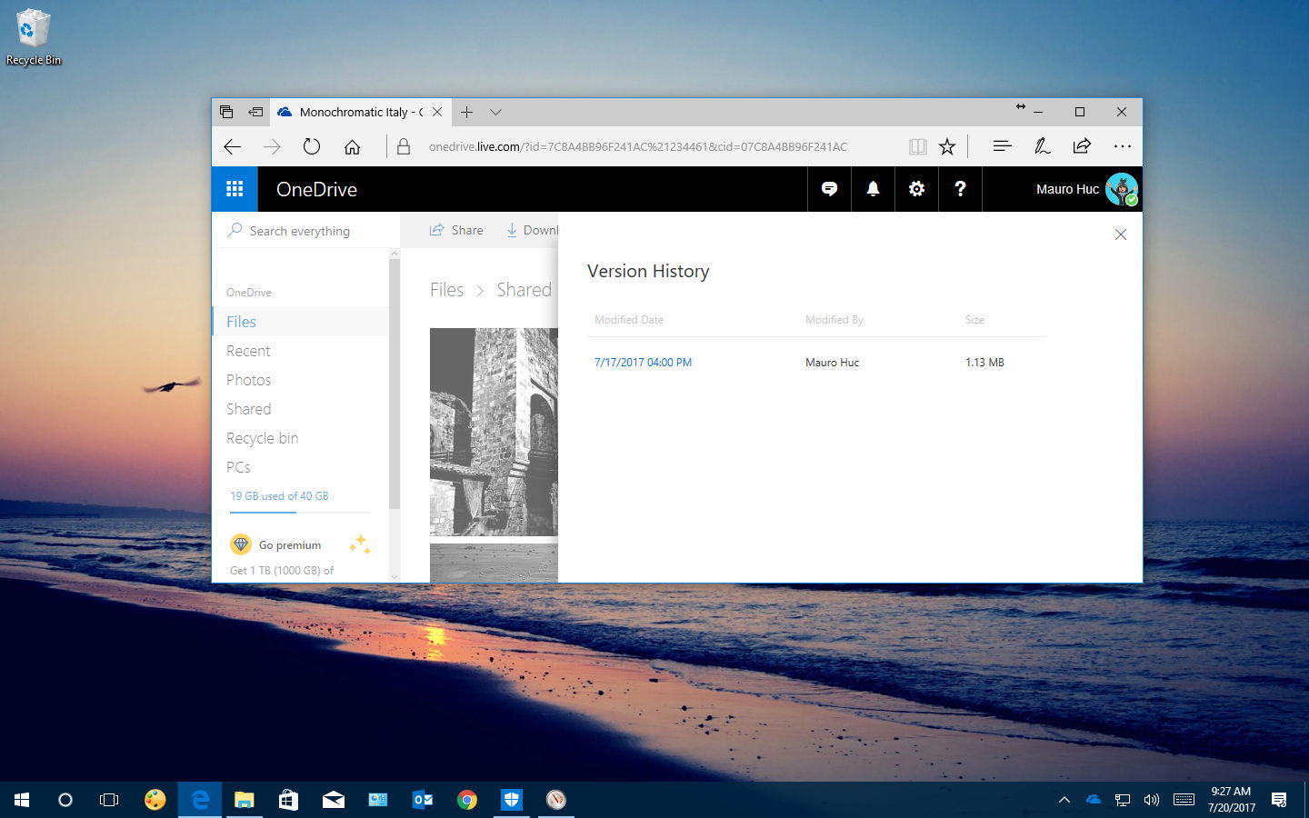Open the Action Center notifications icon

pyautogui.click(x=1279, y=800)
